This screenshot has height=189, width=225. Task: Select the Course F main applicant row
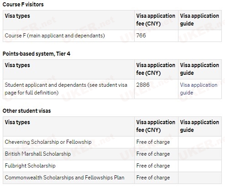(112, 36)
